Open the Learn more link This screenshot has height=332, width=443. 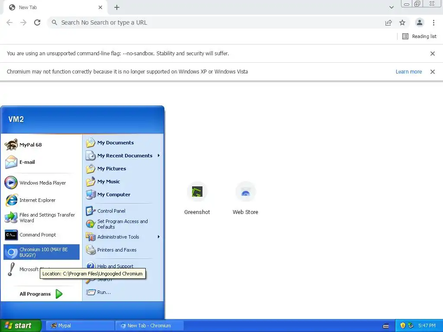point(409,72)
